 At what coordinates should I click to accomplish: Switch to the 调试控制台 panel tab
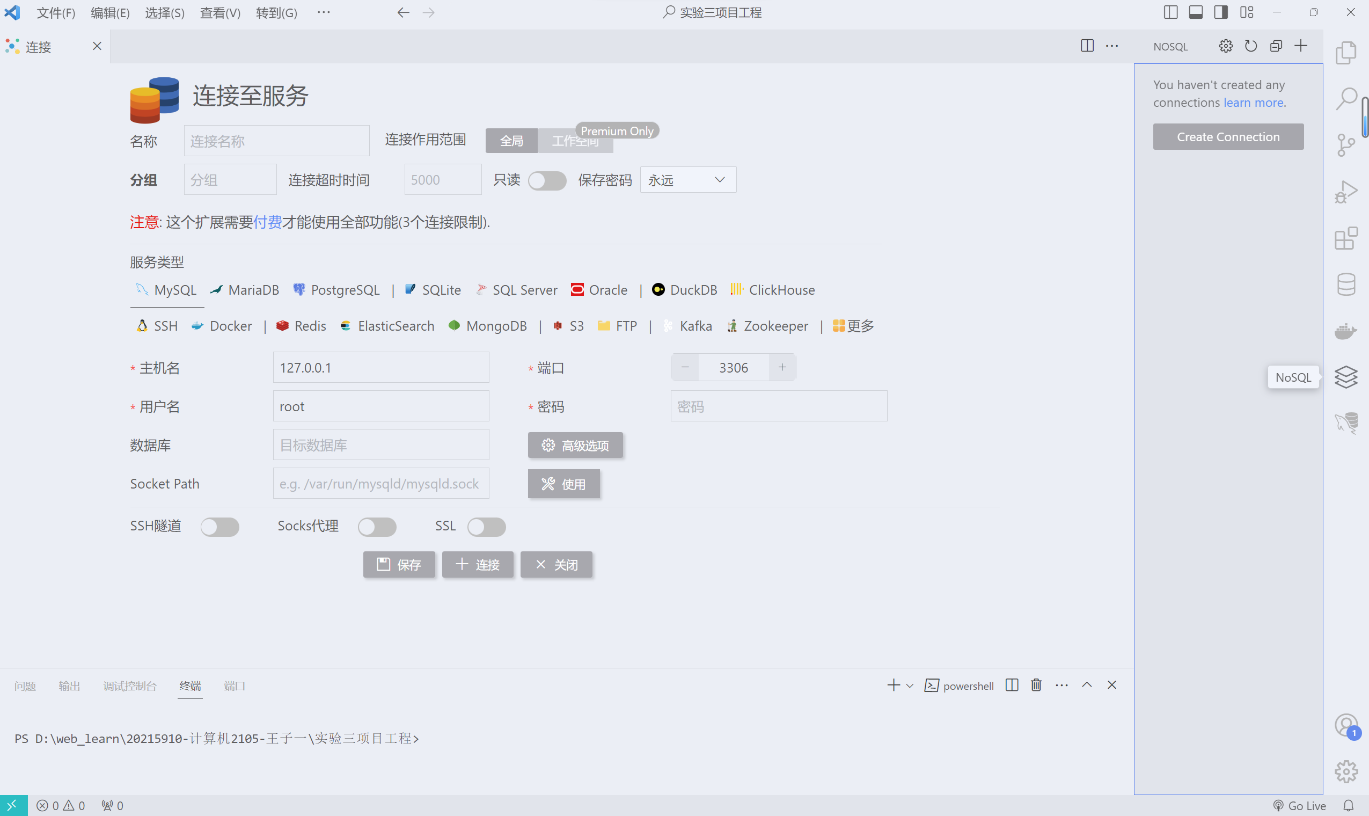(130, 686)
